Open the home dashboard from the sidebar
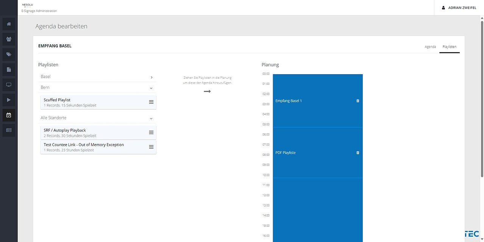 [x=9, y=24]
